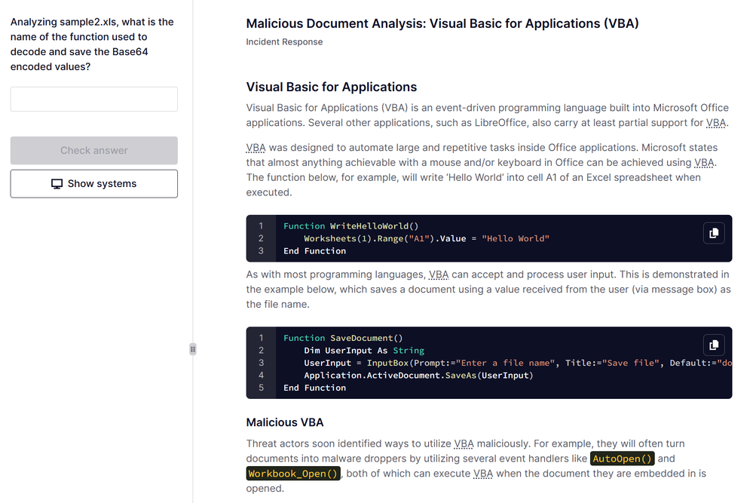
Task: Click the Application.ActiveDocument.SaveAs code line
Action: (x=418, y=376)
